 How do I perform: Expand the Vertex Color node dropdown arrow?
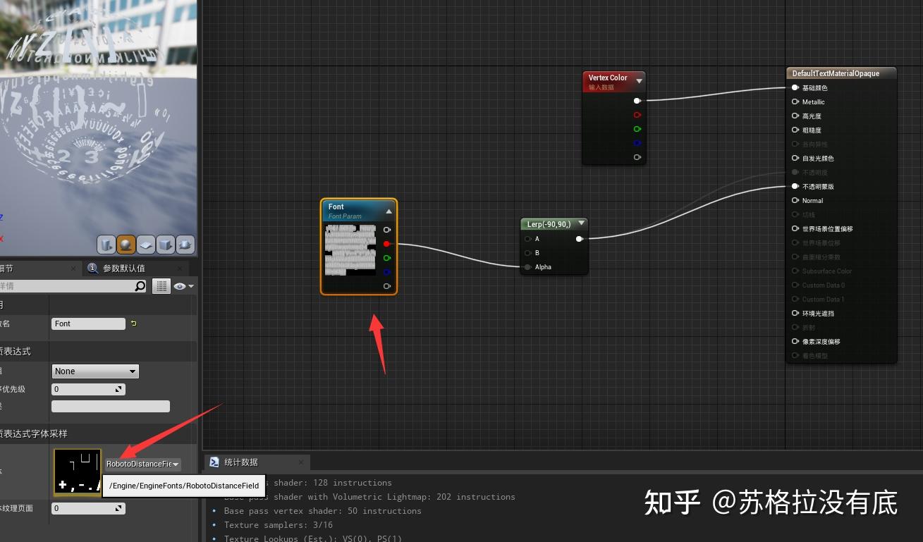pos(639,81)
